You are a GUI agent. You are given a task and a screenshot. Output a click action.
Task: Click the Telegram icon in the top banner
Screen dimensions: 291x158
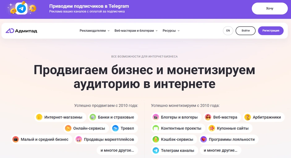point(21,9)
